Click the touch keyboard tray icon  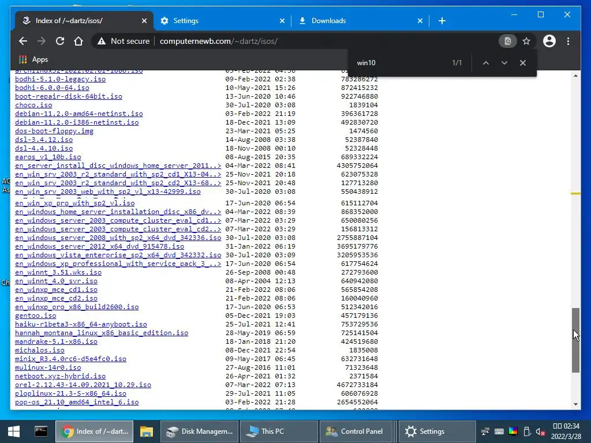499,431
